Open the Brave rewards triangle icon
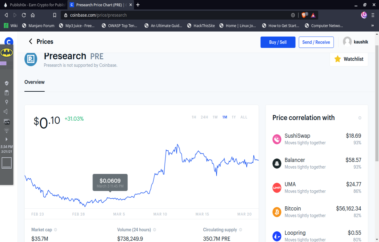The width and height of the screenshot is (379, 242). tap(313, 15)
